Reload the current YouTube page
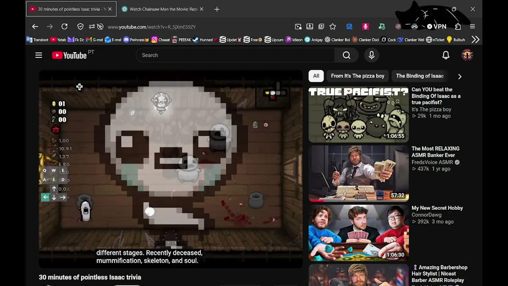Viewport: 508px width, 286px height. coord(64,27)
